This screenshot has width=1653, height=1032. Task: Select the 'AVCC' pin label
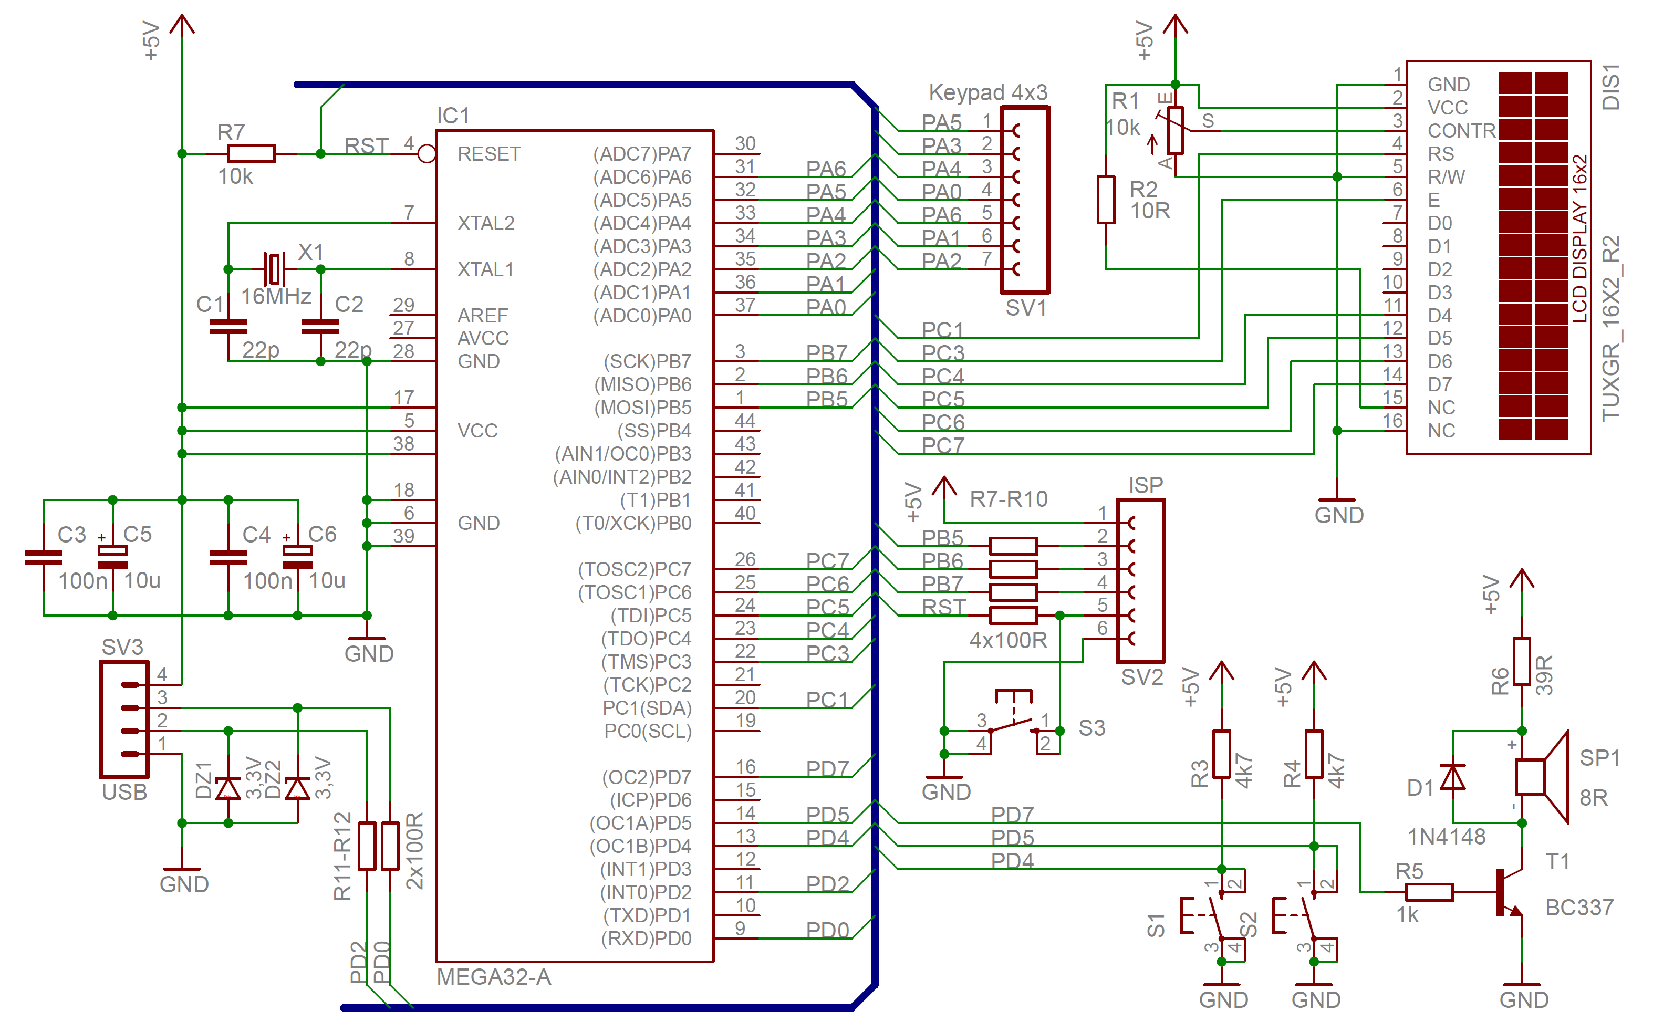[483, 338]
